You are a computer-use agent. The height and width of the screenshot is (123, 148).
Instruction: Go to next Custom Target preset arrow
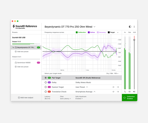[x=118, y=87]
